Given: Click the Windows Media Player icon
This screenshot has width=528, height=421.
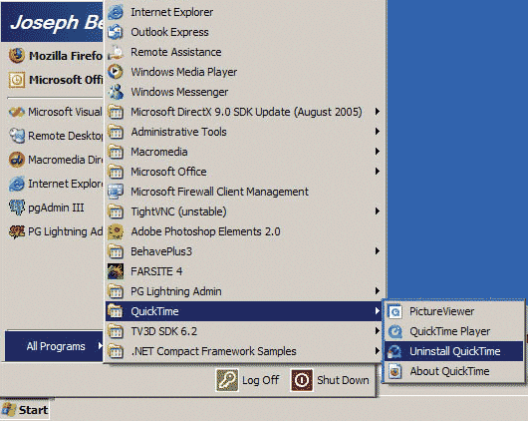Looking at the screenshot, I should 116,72.
